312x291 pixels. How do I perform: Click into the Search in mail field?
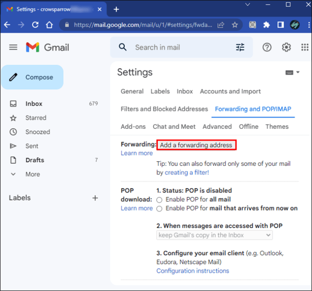click(x=181, y=47)
